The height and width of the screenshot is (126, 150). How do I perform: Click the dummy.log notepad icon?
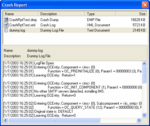[x=6, y=30]
